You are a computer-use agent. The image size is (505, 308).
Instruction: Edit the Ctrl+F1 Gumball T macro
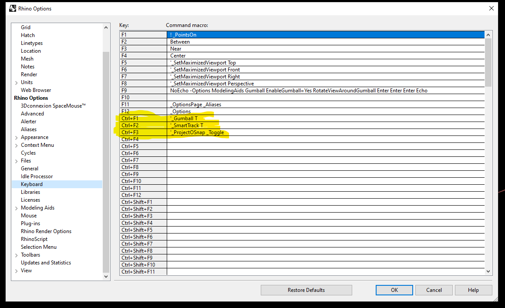point(326,118)
